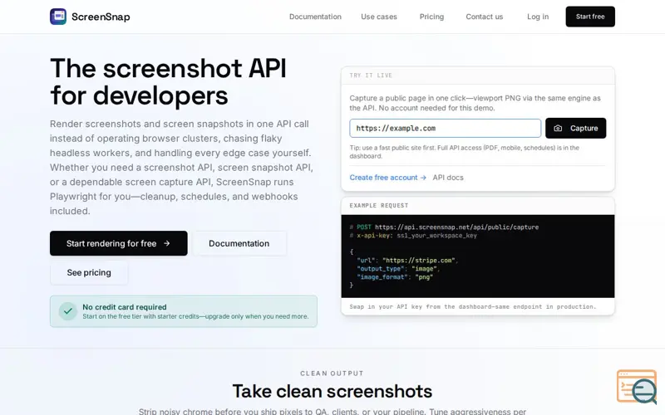This screenshot has width=665, height=415.
Task: Click the arrow in Start rendering for free
Action: (167, 243)
